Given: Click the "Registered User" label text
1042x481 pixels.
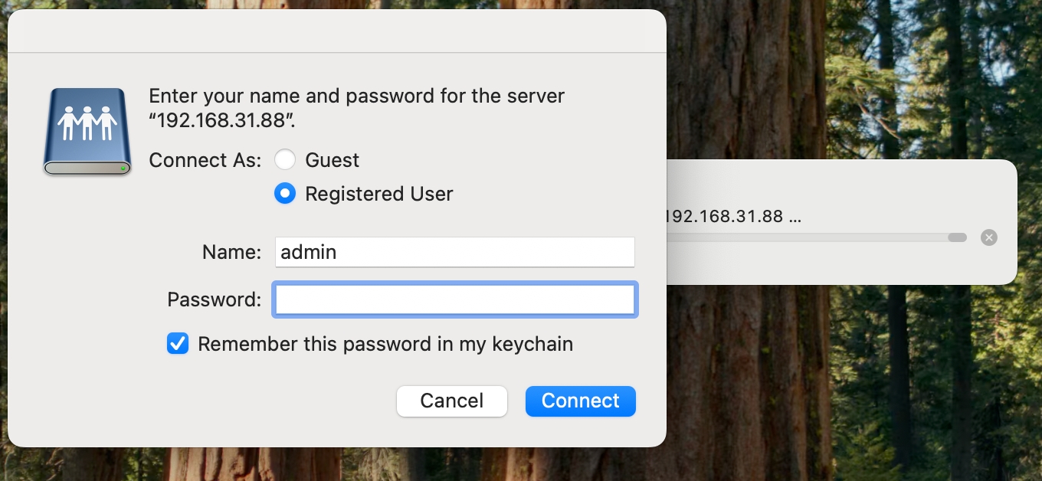Looking at the screenshot, I should (379, 194).
